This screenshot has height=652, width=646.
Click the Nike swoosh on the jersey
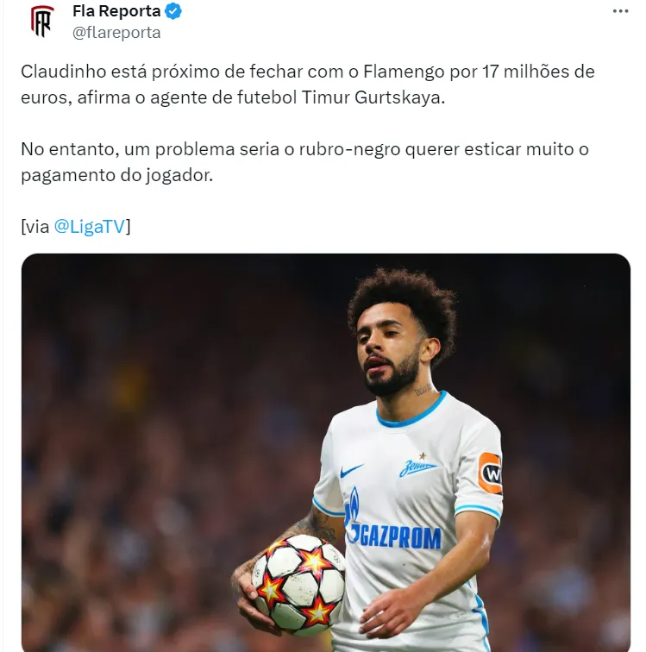coord(351,470)
